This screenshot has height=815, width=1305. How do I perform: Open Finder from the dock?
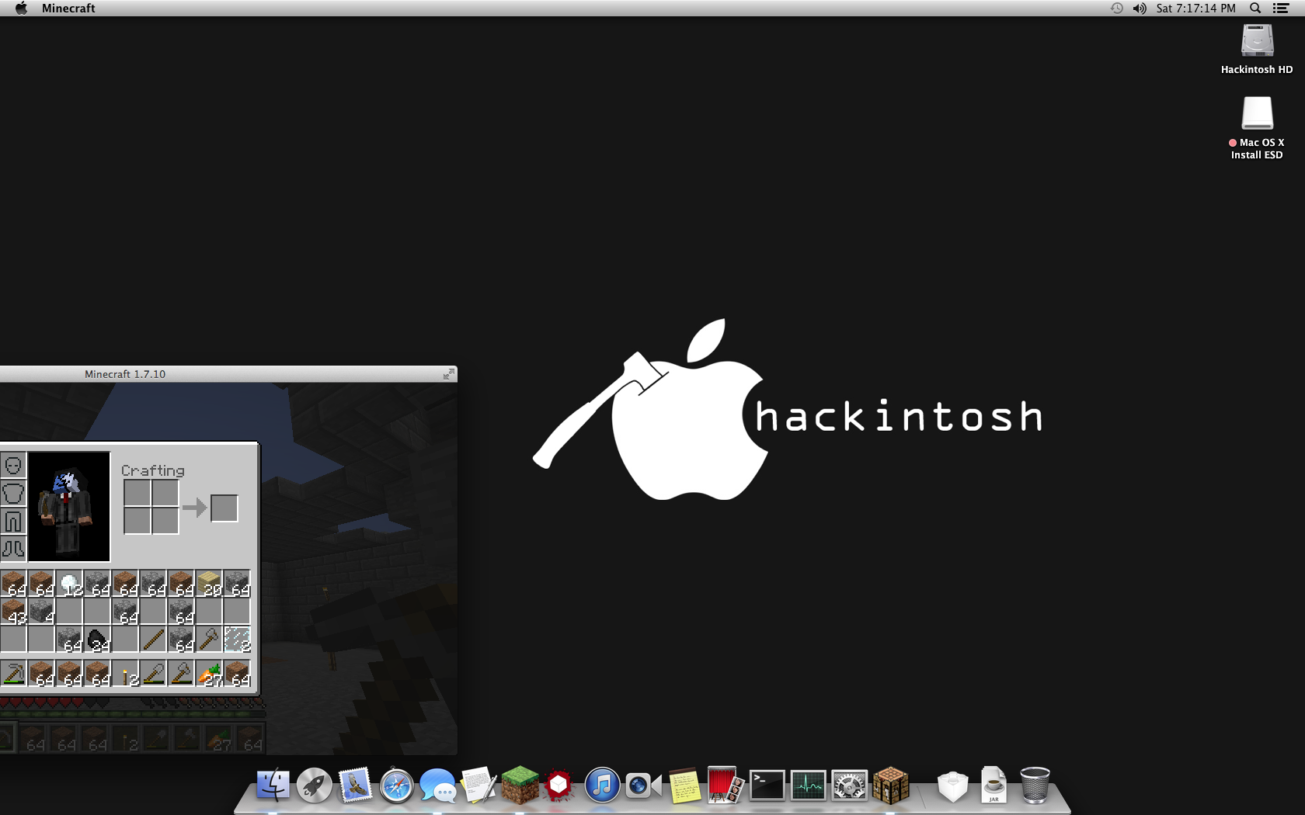pyautogui.click(x=273, y=786)
